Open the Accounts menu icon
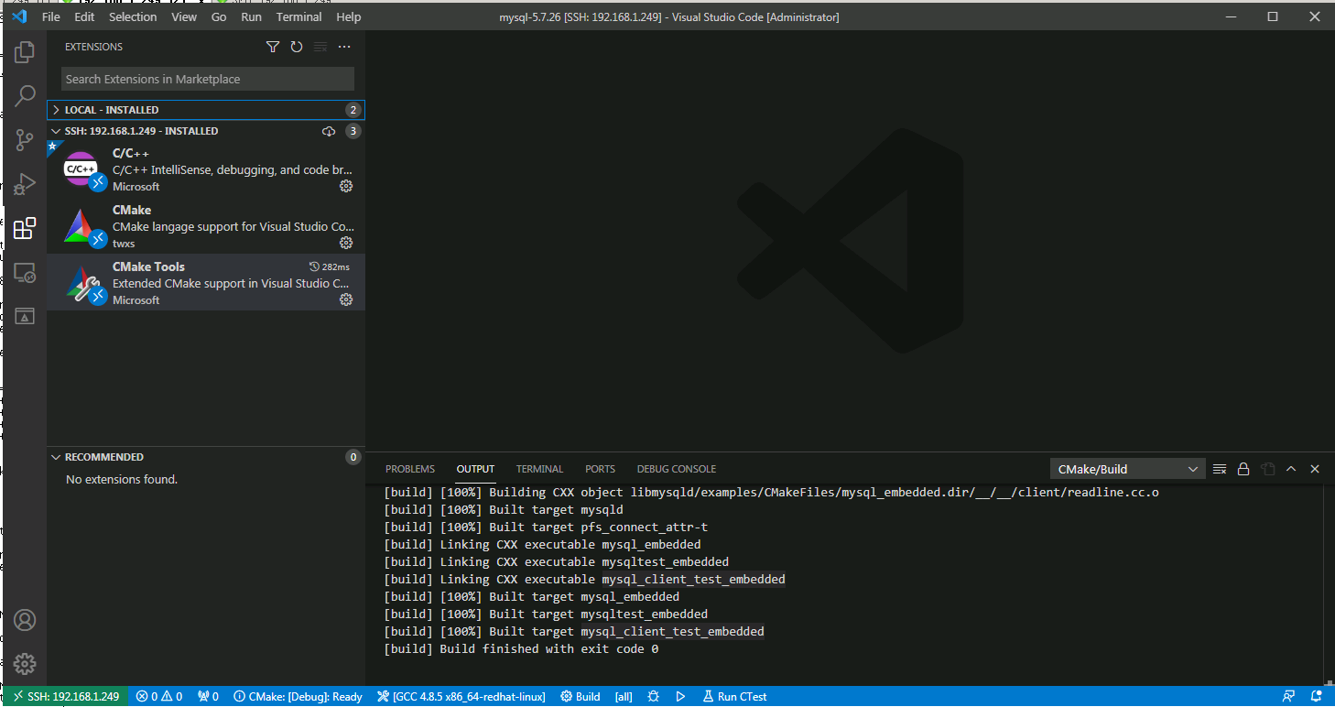1335x707 pixels. point(25,620)
